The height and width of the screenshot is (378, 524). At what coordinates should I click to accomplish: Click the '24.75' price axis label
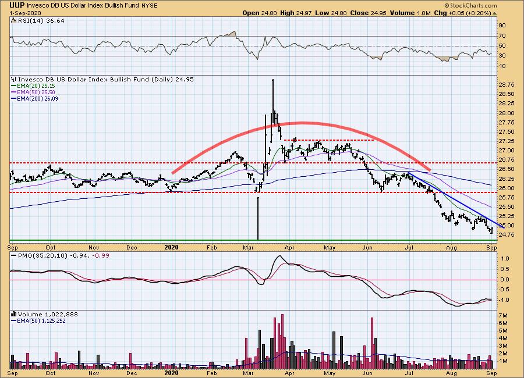pyautogui.click(x=506, y=235)
